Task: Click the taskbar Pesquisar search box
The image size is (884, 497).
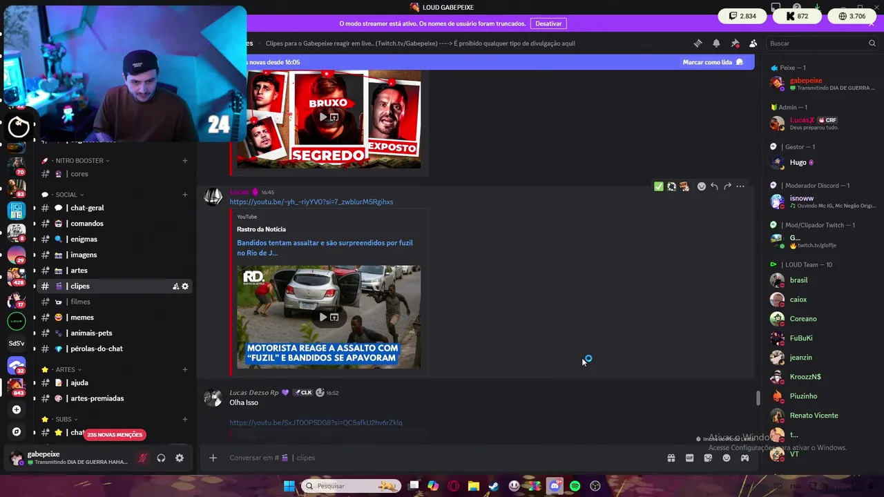Action: tap(351, 486)
